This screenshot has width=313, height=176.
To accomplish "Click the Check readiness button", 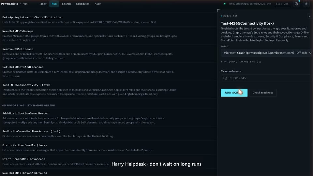I will coord(263,93).
